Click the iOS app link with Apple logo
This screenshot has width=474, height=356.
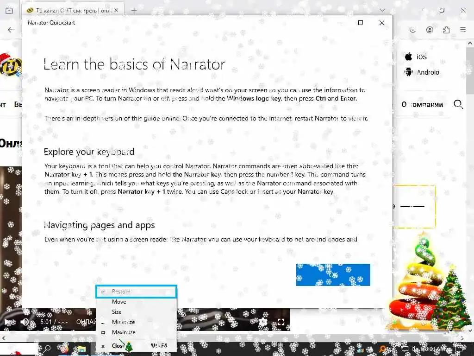click(416, 57)
